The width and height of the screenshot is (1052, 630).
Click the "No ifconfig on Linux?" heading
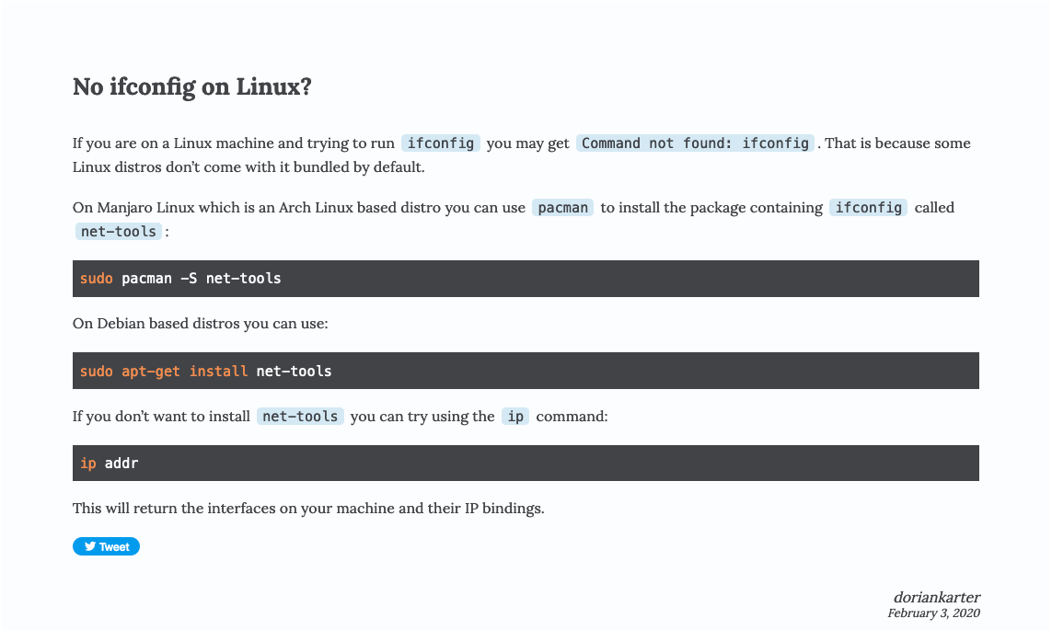(192, 87)
